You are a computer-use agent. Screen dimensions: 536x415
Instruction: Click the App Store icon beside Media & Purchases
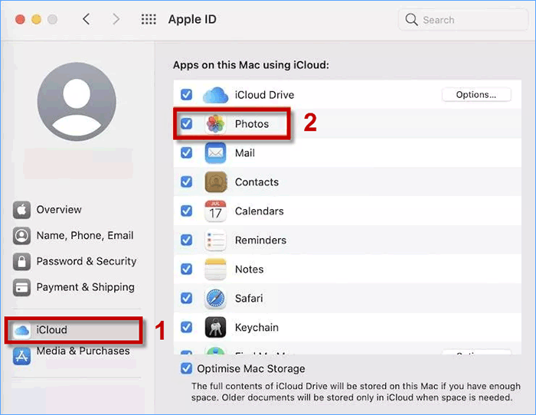(22, 356)
